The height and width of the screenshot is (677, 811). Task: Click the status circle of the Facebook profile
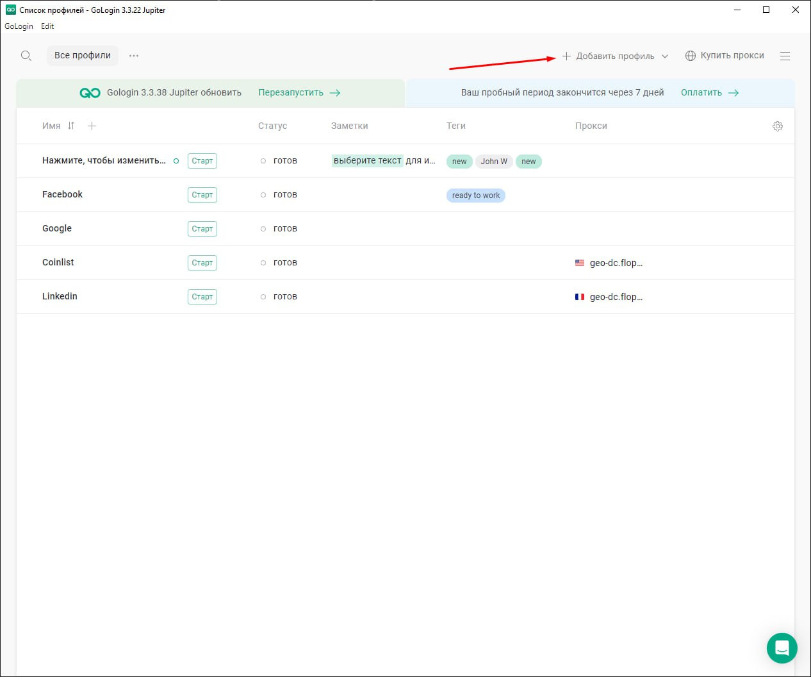[x=263, y=195]
